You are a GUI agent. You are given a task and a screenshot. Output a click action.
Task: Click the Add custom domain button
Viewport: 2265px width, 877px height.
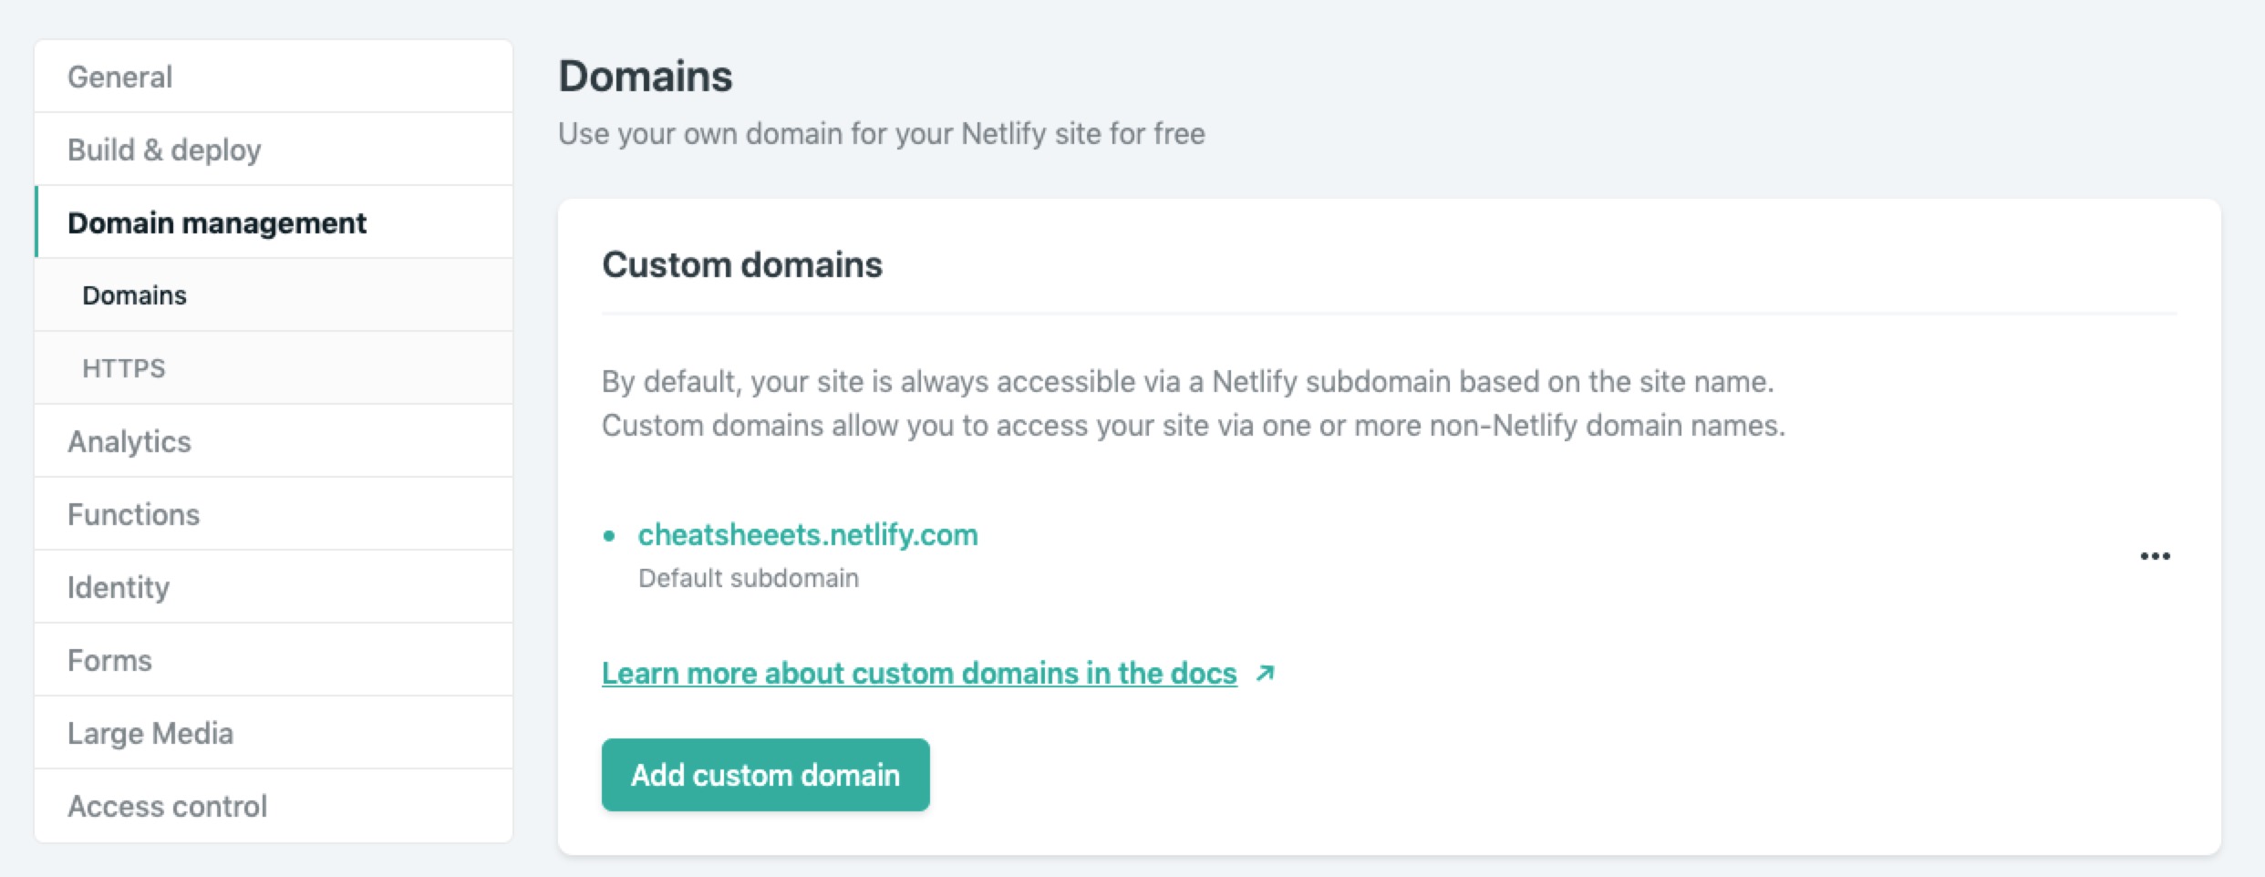pyautogui.click(x=765, y=775)
